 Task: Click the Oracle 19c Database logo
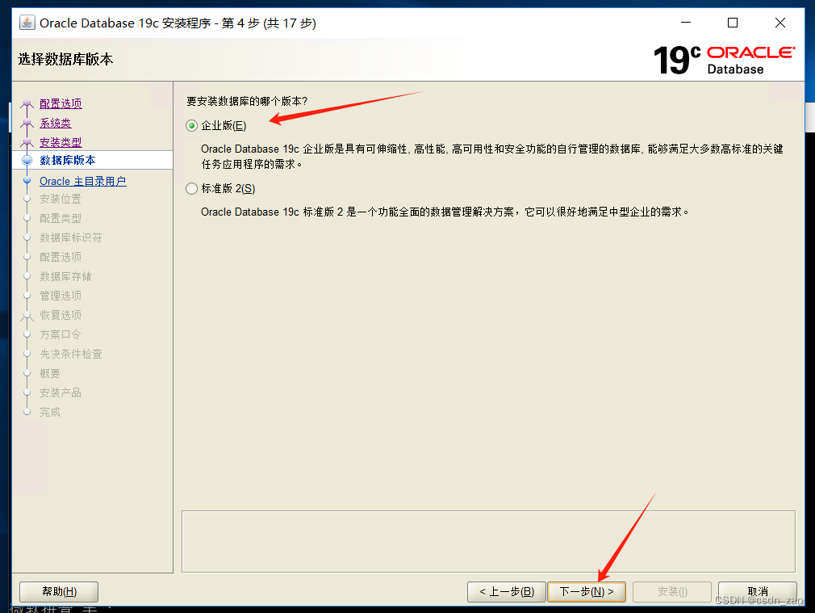pos(724,60)
